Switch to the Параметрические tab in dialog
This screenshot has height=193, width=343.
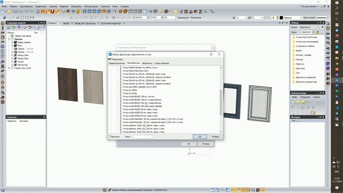(117, 63)
